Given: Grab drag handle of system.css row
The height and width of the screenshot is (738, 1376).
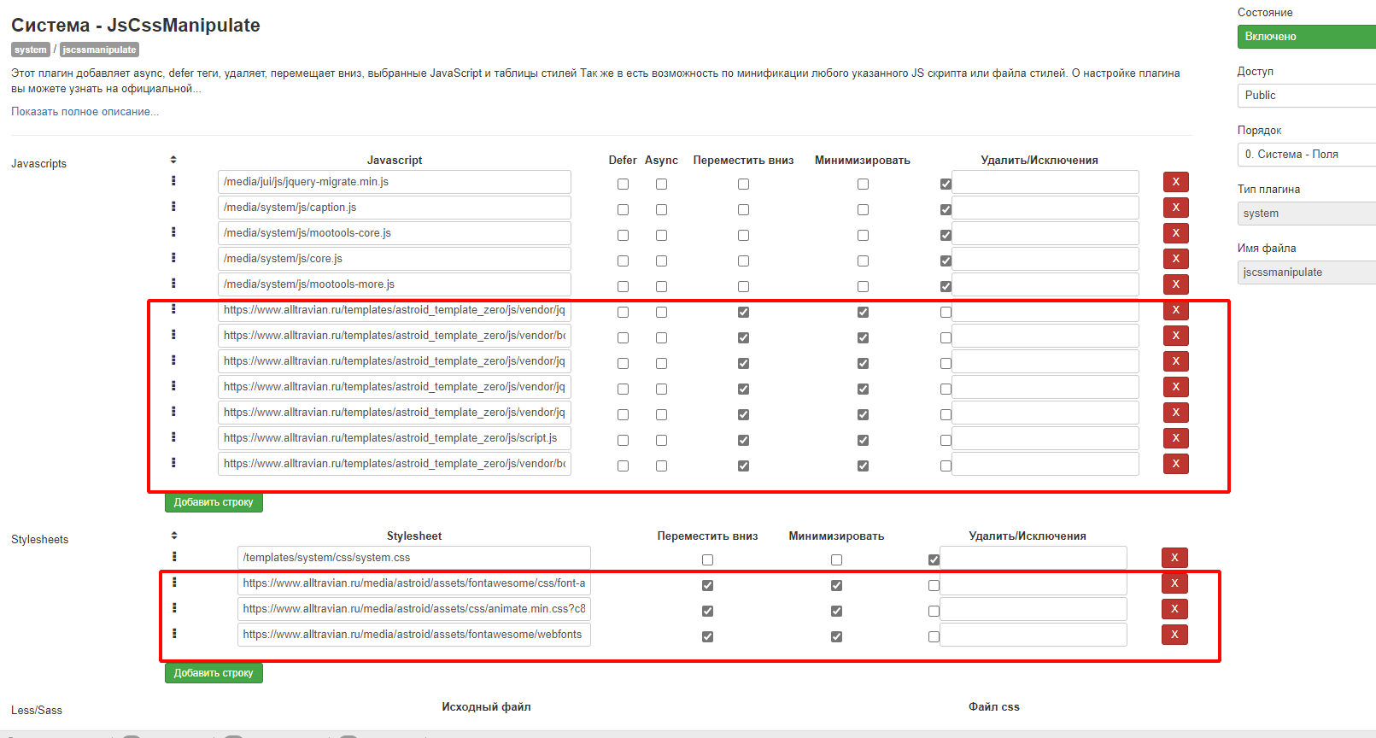Looking at the screenshot, I should click(x=174, y=556).
